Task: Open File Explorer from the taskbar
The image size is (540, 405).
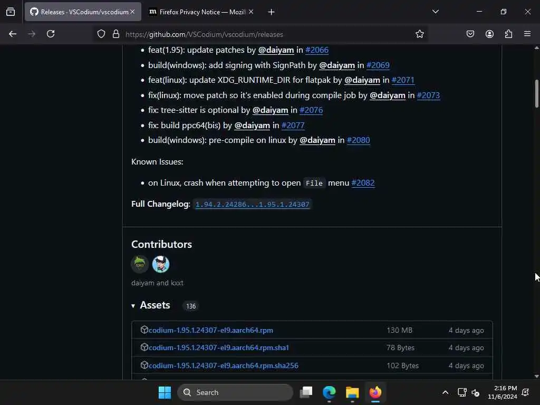Action: 352,392
